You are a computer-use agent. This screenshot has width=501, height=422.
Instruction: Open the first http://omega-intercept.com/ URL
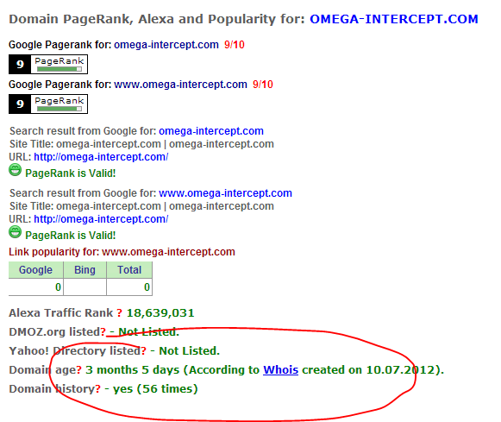(x=101, y=157)
